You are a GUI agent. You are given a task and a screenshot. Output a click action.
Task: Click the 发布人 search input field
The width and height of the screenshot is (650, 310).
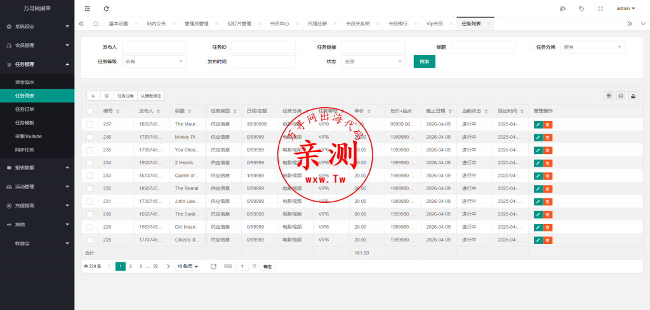click(154, 47)
